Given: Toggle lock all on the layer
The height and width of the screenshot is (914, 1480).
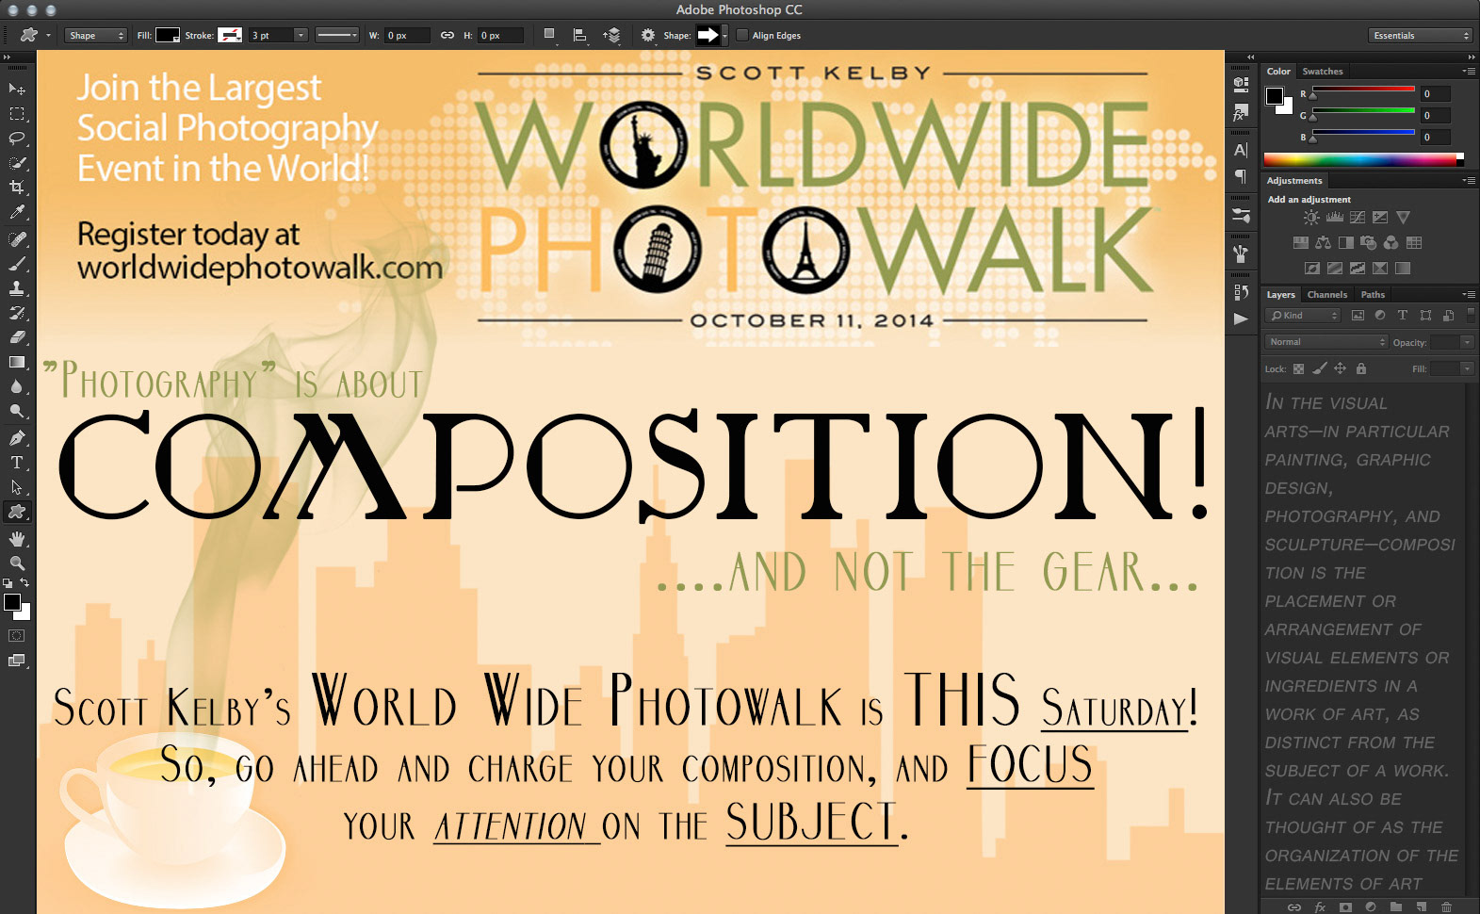Looking at the screenshot, I should point(1361,369).
